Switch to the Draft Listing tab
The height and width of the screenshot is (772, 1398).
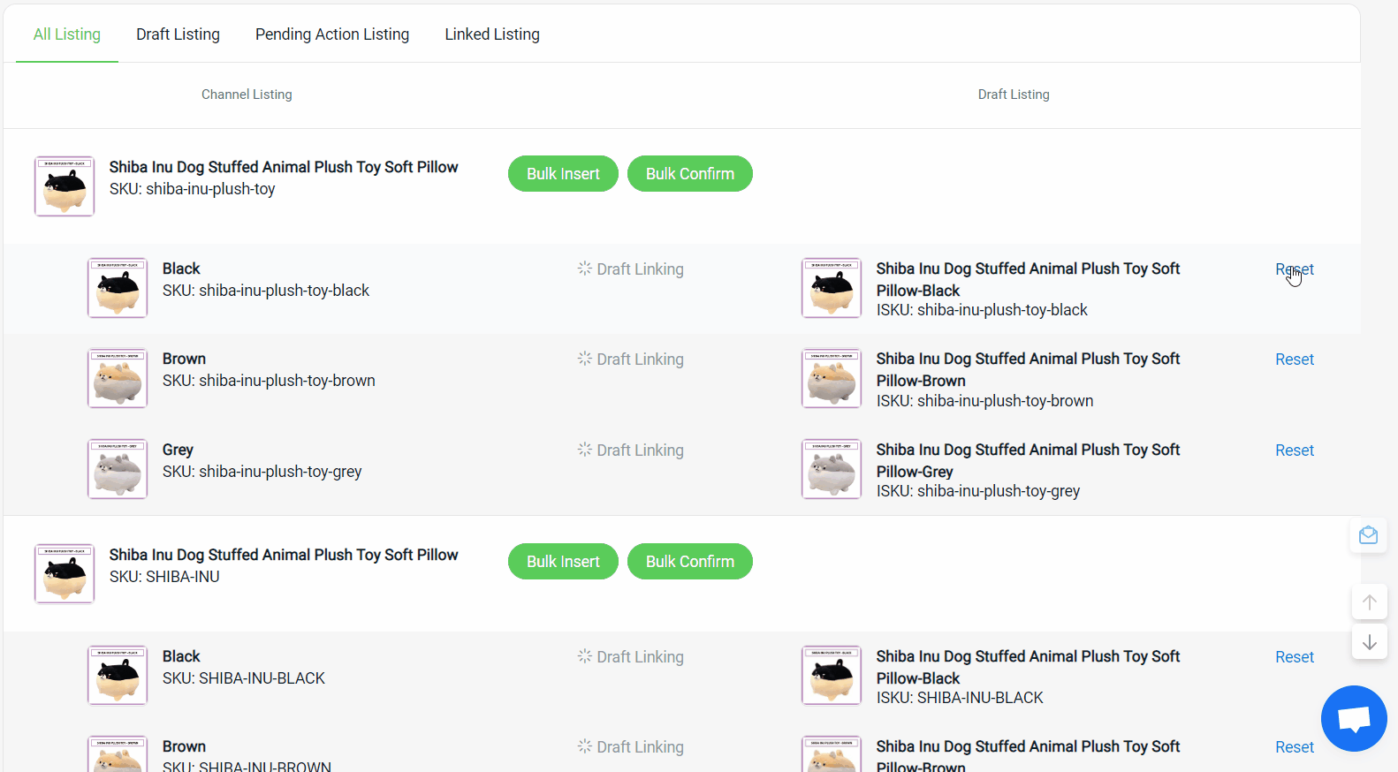click(x=178, y=34)
